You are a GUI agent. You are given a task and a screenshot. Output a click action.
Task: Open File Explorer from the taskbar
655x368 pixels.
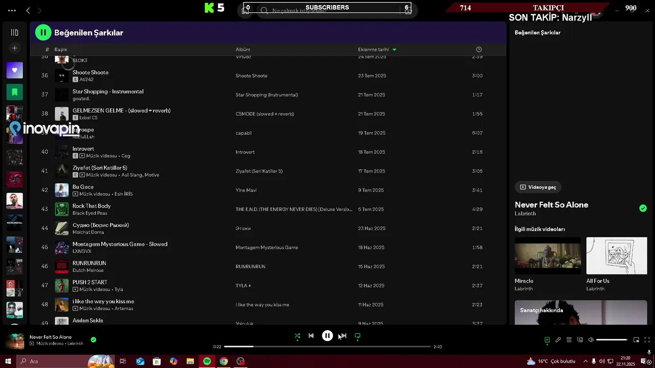click(x=190, y=361)
